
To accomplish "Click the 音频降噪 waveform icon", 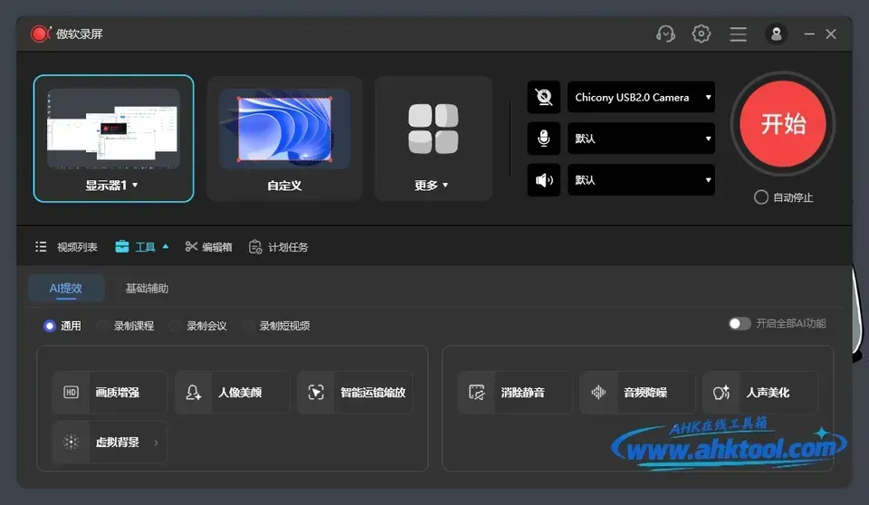I will [598, 393].
